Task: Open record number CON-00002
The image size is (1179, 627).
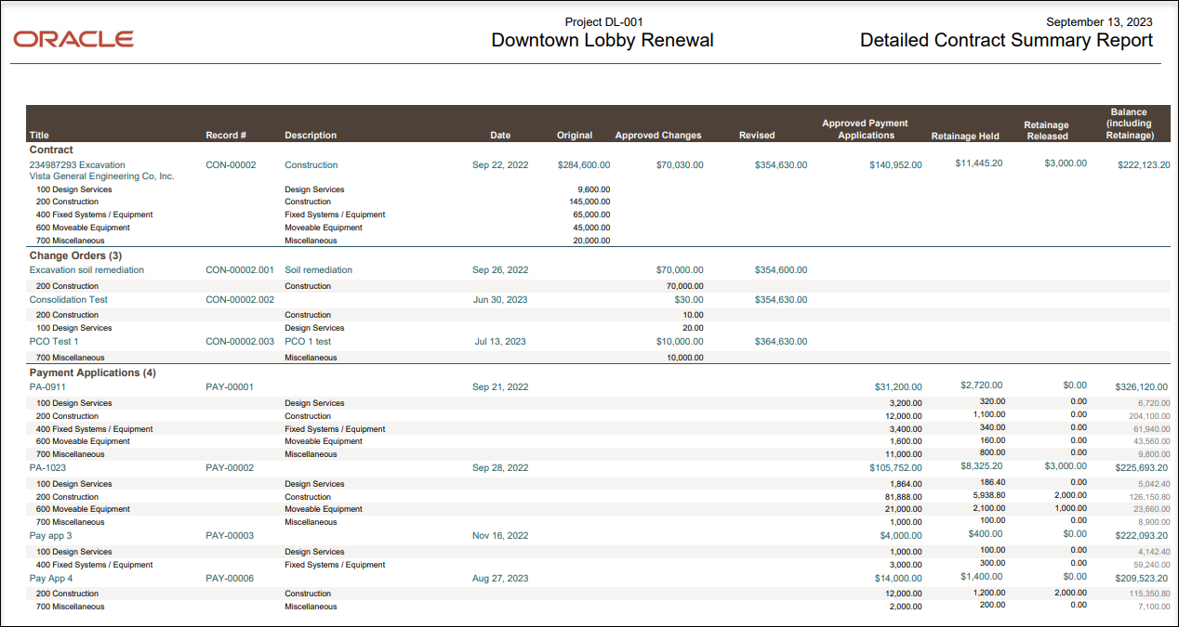Action: point(231,164)
